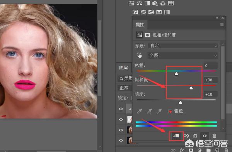Collapse the Properties panel with double arrows
This screenshot has width=232, height=152.
[x=217, y=18]
